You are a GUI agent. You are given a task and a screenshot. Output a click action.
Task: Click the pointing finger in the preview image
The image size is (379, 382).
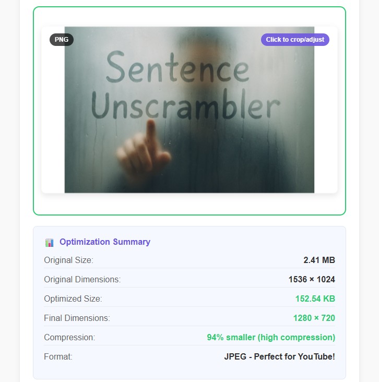click(x=144, y=149)
